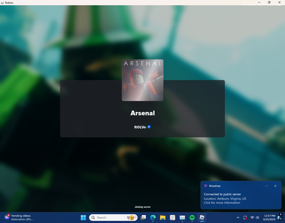This screenshot has width=285, height=223.
Task: Open File Explorer from the taskbar
Action: [162, 217]
